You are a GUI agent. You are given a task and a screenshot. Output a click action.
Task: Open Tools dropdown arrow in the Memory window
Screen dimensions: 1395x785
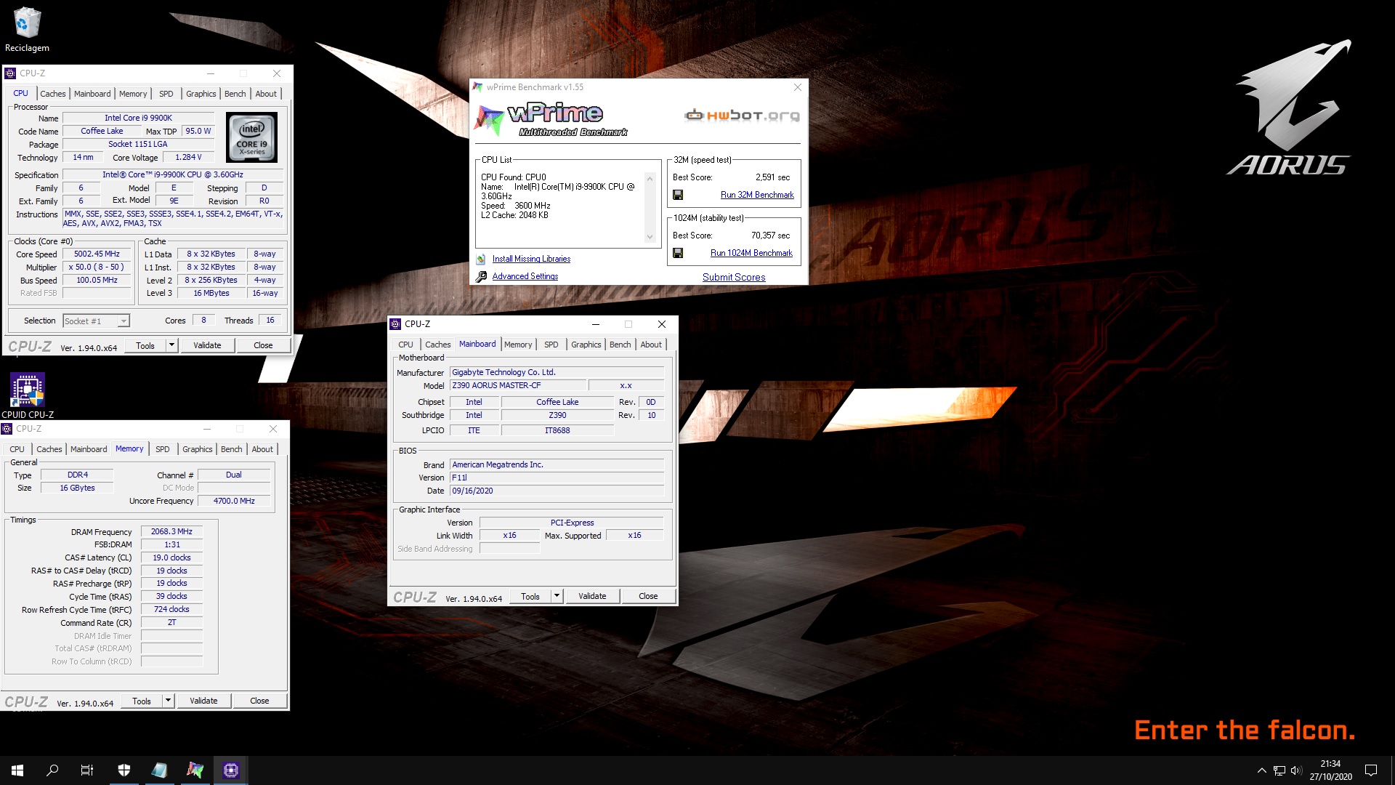(x=169, y=701)
